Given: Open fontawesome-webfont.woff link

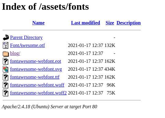Looking at the screenshot, I should coord(37,85).
